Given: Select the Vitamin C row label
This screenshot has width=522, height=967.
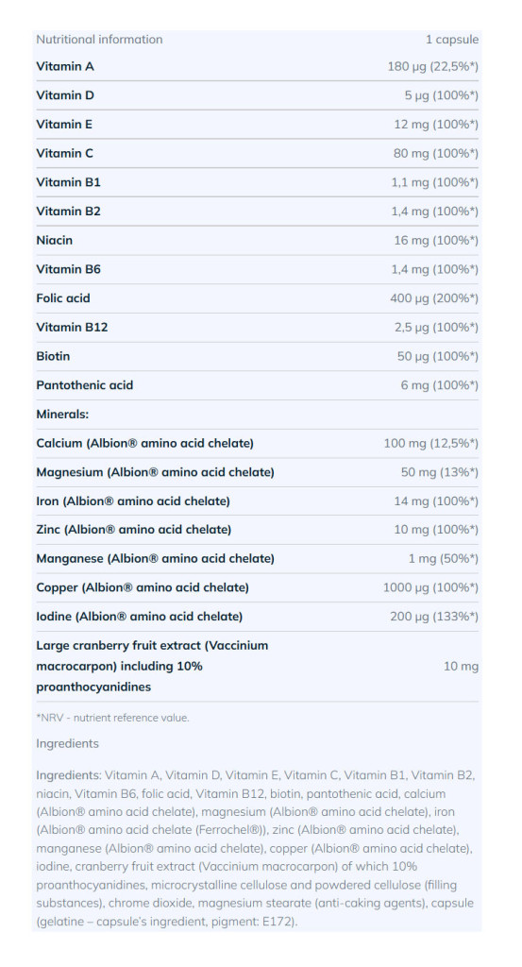Looking at the screenshot, I should coord(65,154).
